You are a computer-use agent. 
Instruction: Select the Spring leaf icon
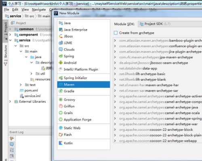coord(61,56)
